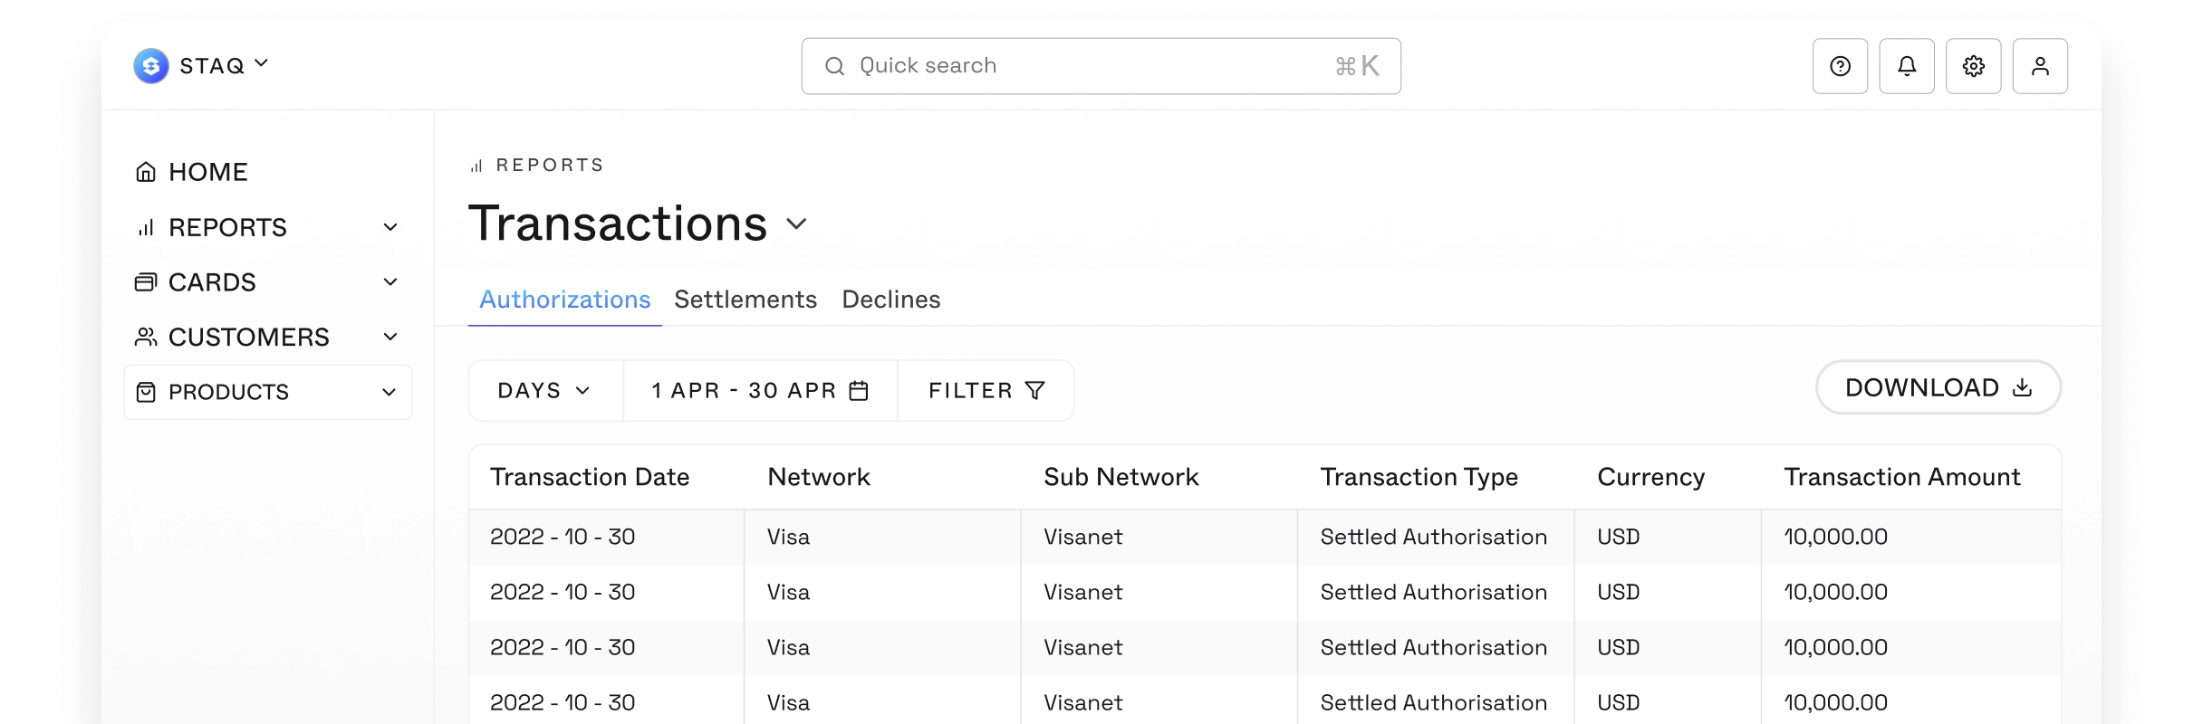This screenshot has height=724, width=2203.
Task: Open settings gear icon
Action: pos(1974,66)
